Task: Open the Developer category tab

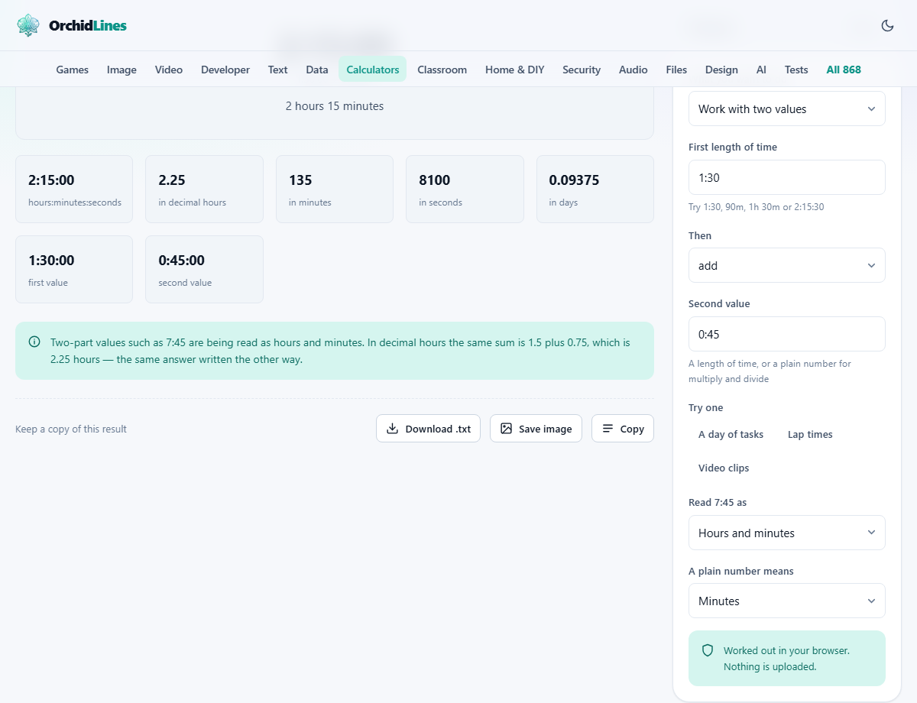Action: click(225, 70)
